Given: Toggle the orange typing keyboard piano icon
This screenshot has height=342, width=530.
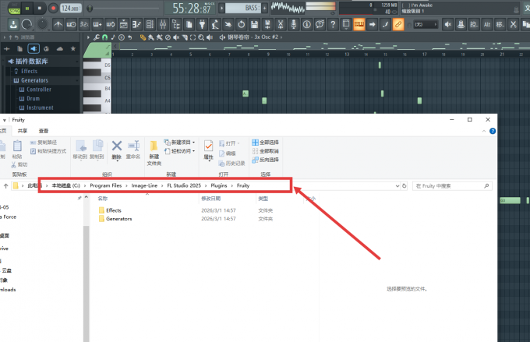Looking at the screenshot, I should coord(359,24).
